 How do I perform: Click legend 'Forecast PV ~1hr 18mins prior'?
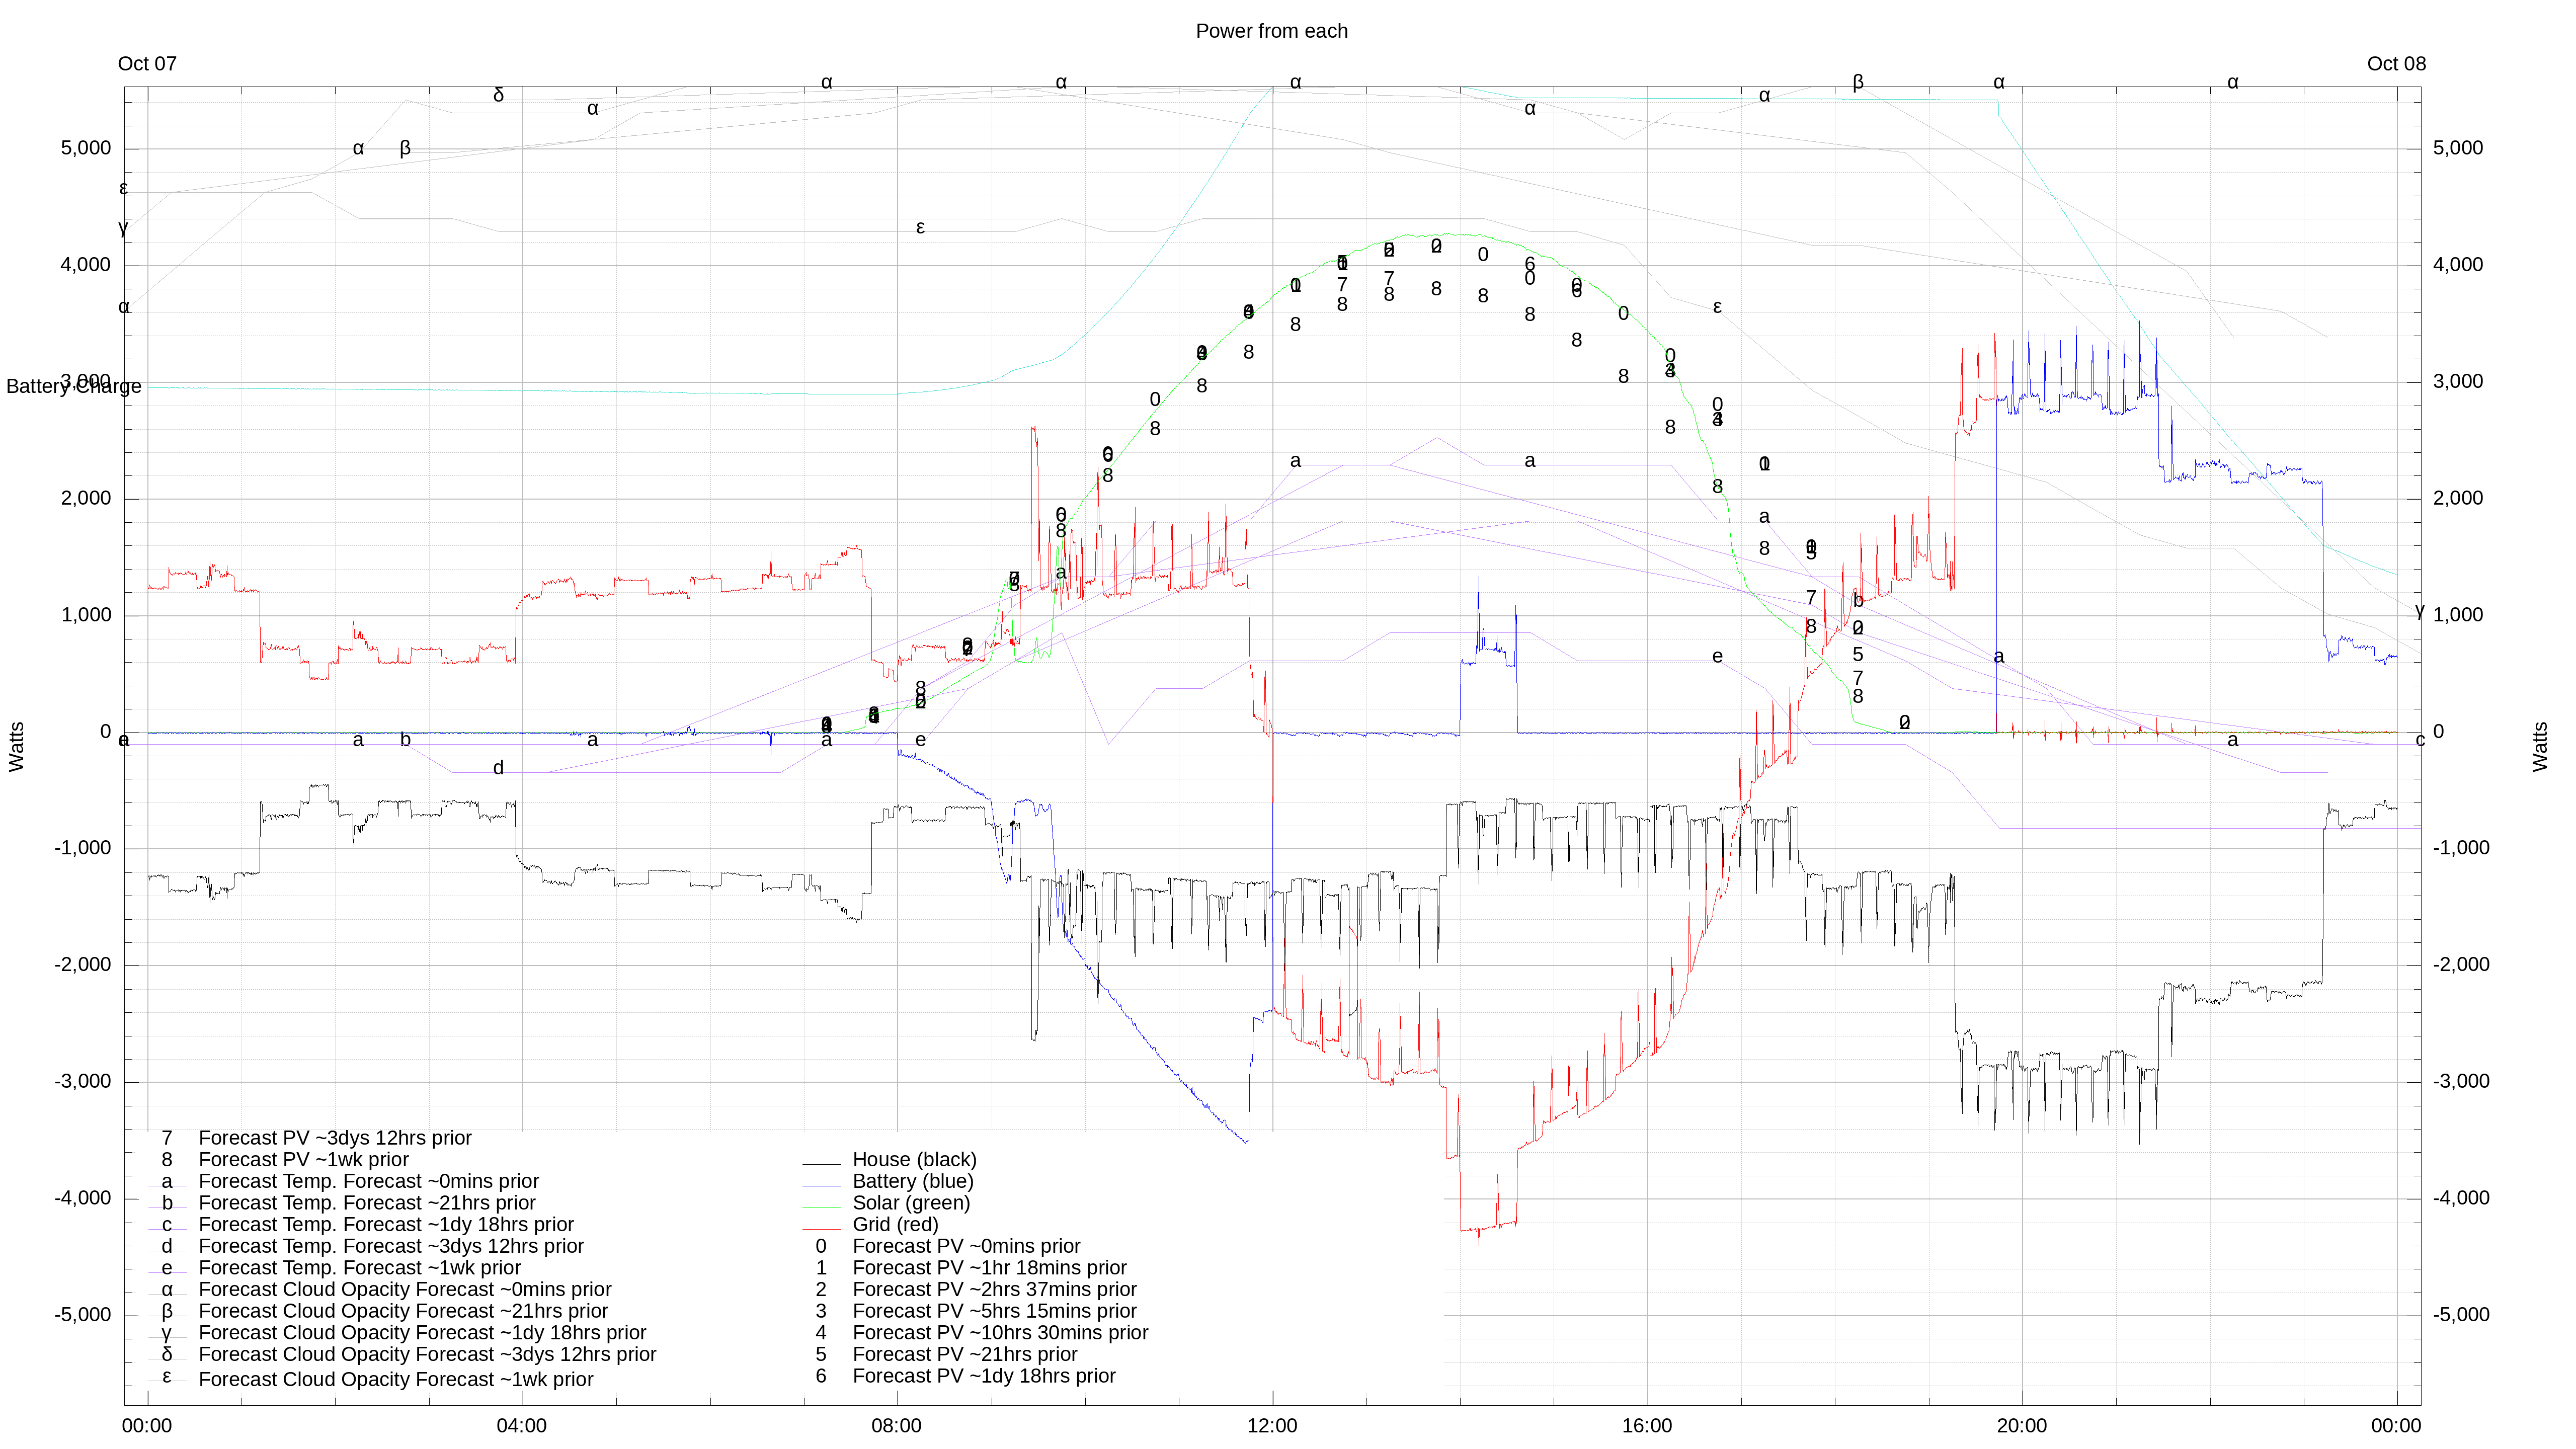click(989, 1268)
